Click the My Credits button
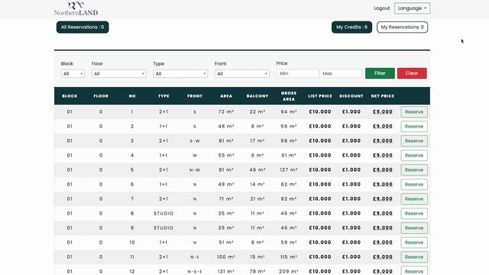This screenshot has width=489, height=275. pyautogui.click(x=351, y=27)
